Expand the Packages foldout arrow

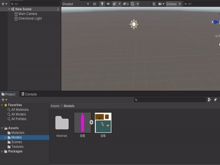2,151
